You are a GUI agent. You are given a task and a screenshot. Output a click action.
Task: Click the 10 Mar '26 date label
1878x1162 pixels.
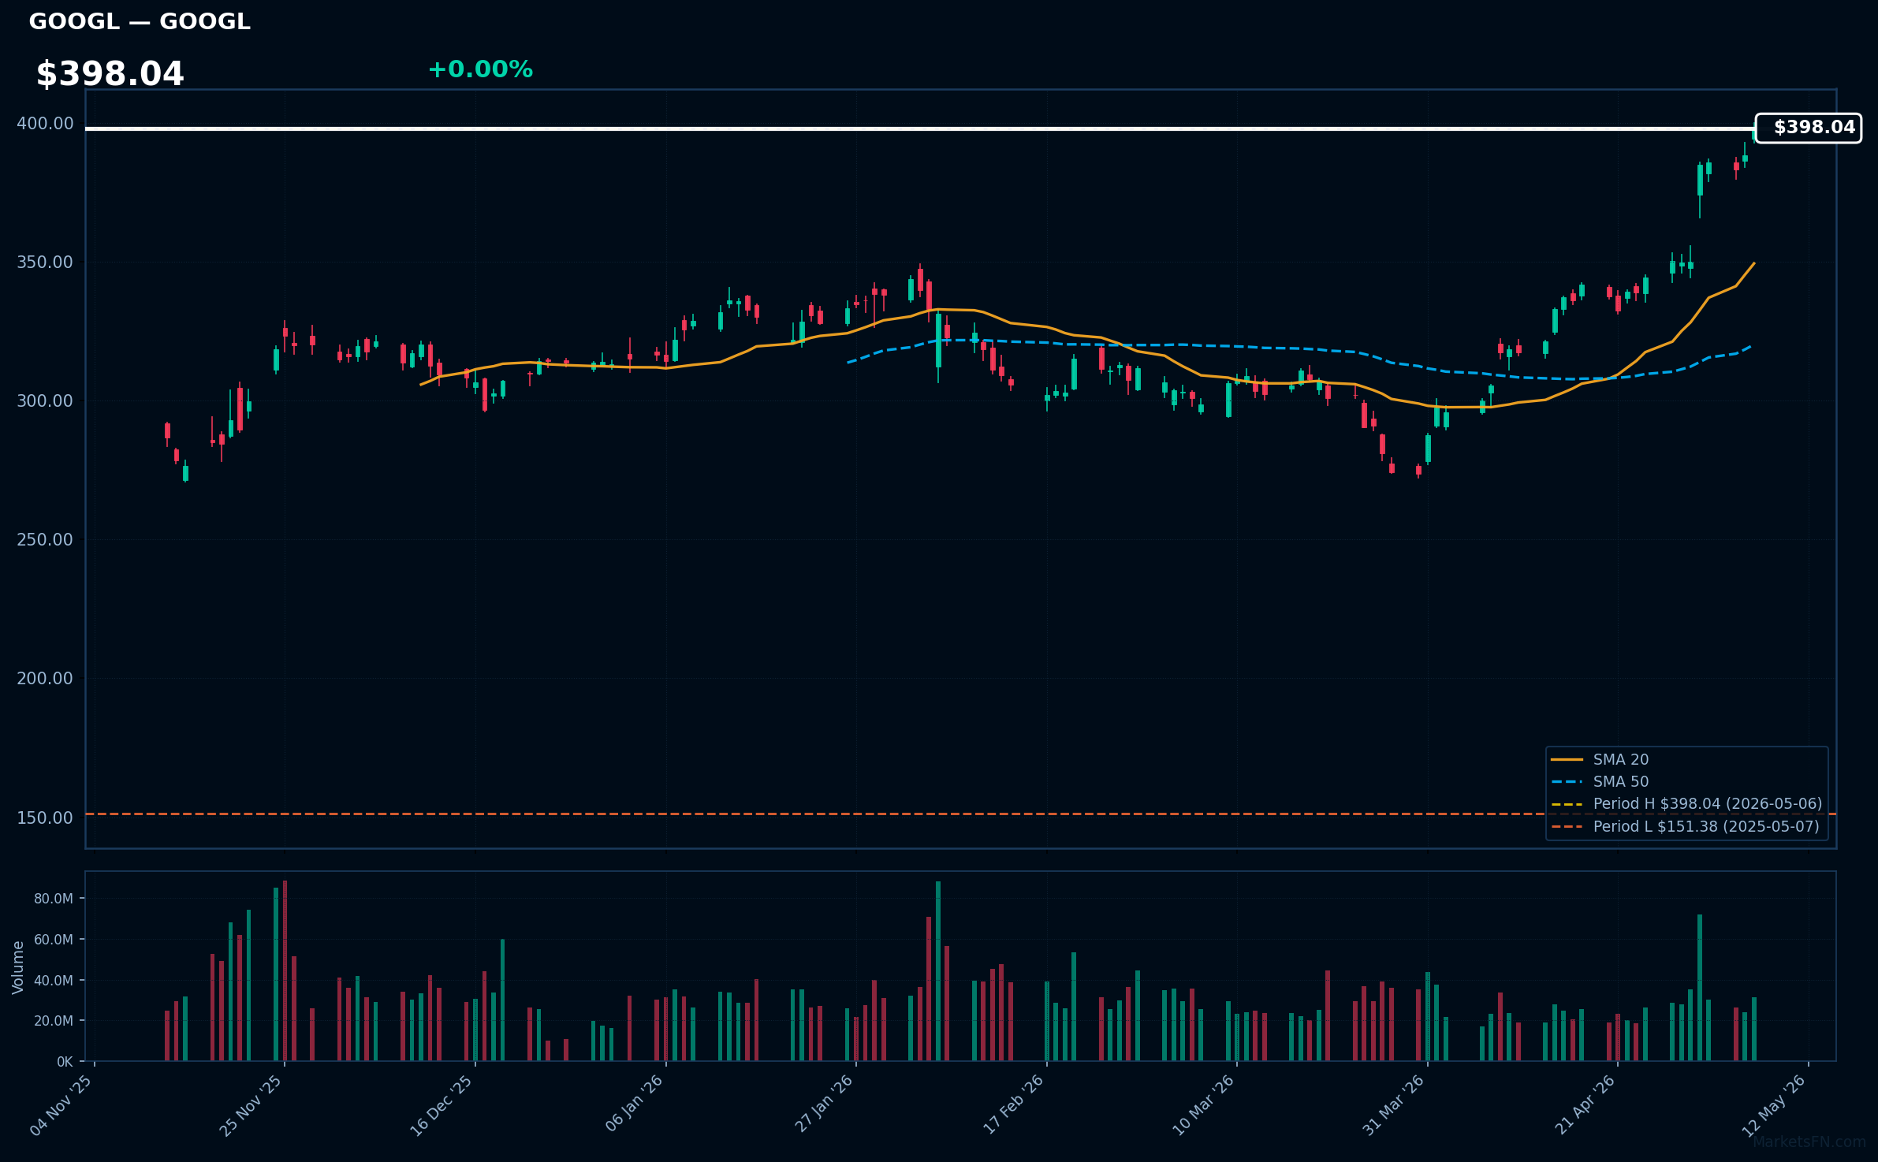point(1203,1105)
